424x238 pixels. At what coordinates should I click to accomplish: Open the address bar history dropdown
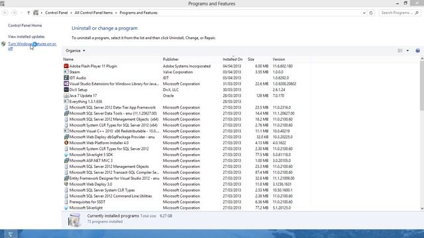[364, 13]
